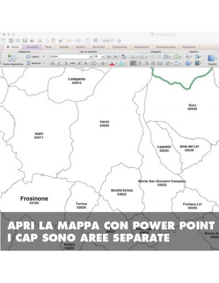Apply superscript formatting
This screenshot has height=283, width=219.
(x=79, y=63)
